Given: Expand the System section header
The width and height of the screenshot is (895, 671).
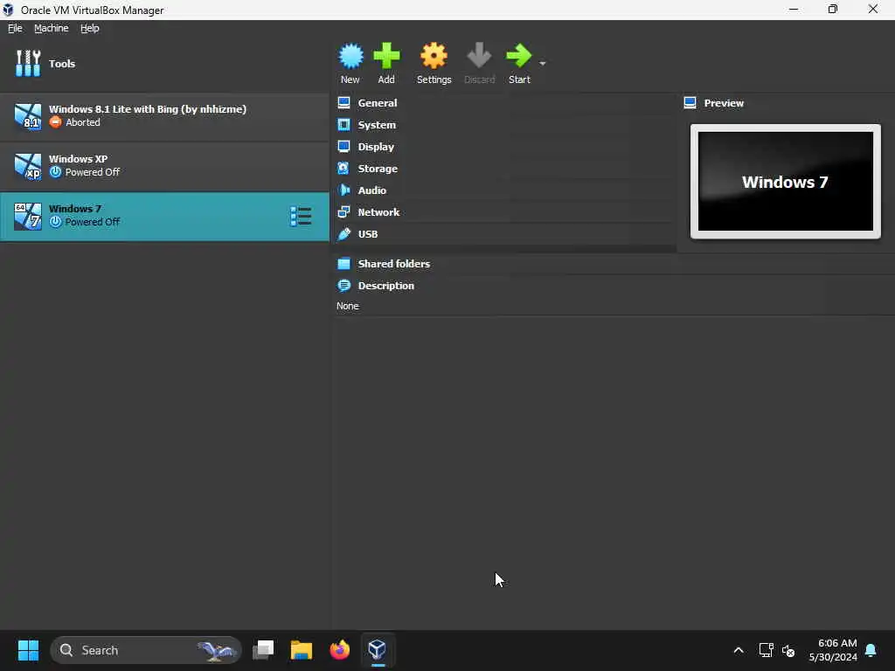Looking at the screenshot, I should click(377, 125).
